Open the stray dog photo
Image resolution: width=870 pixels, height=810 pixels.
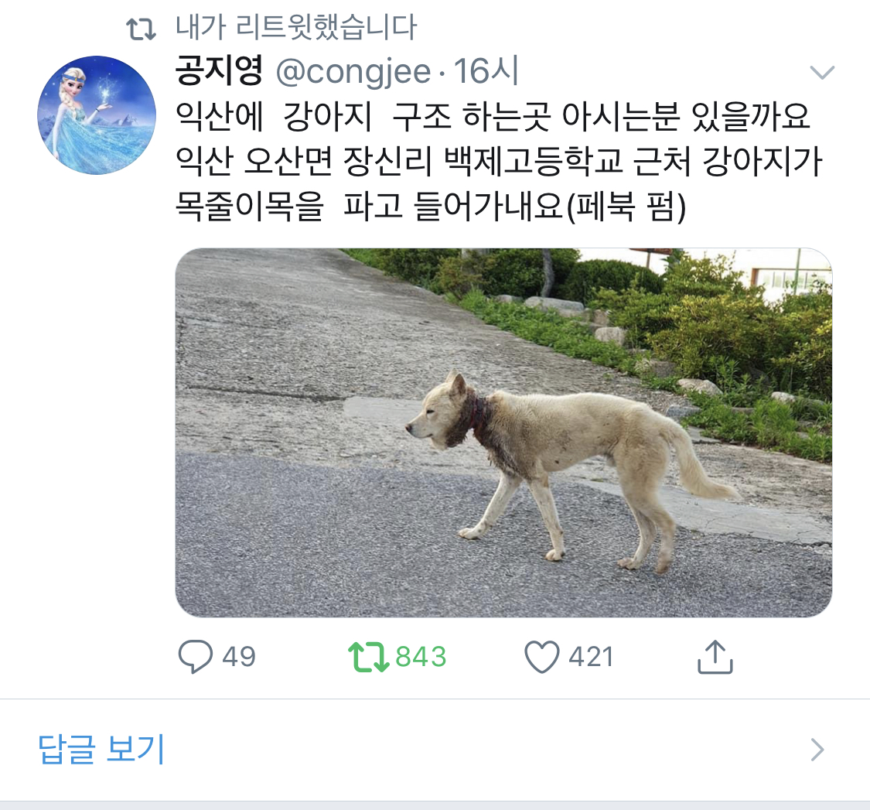503,432
